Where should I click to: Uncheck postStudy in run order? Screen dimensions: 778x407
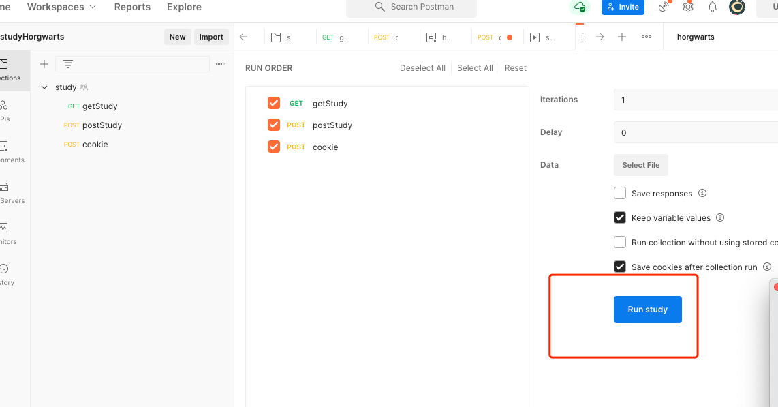point(274,125)
